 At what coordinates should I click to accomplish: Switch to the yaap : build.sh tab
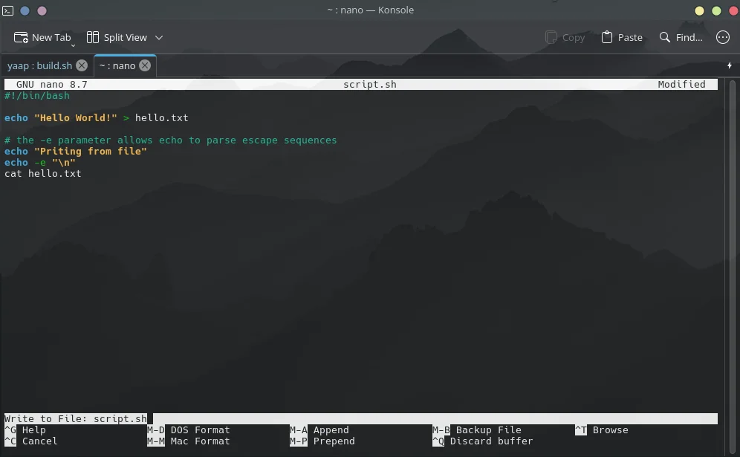[39, 65]
